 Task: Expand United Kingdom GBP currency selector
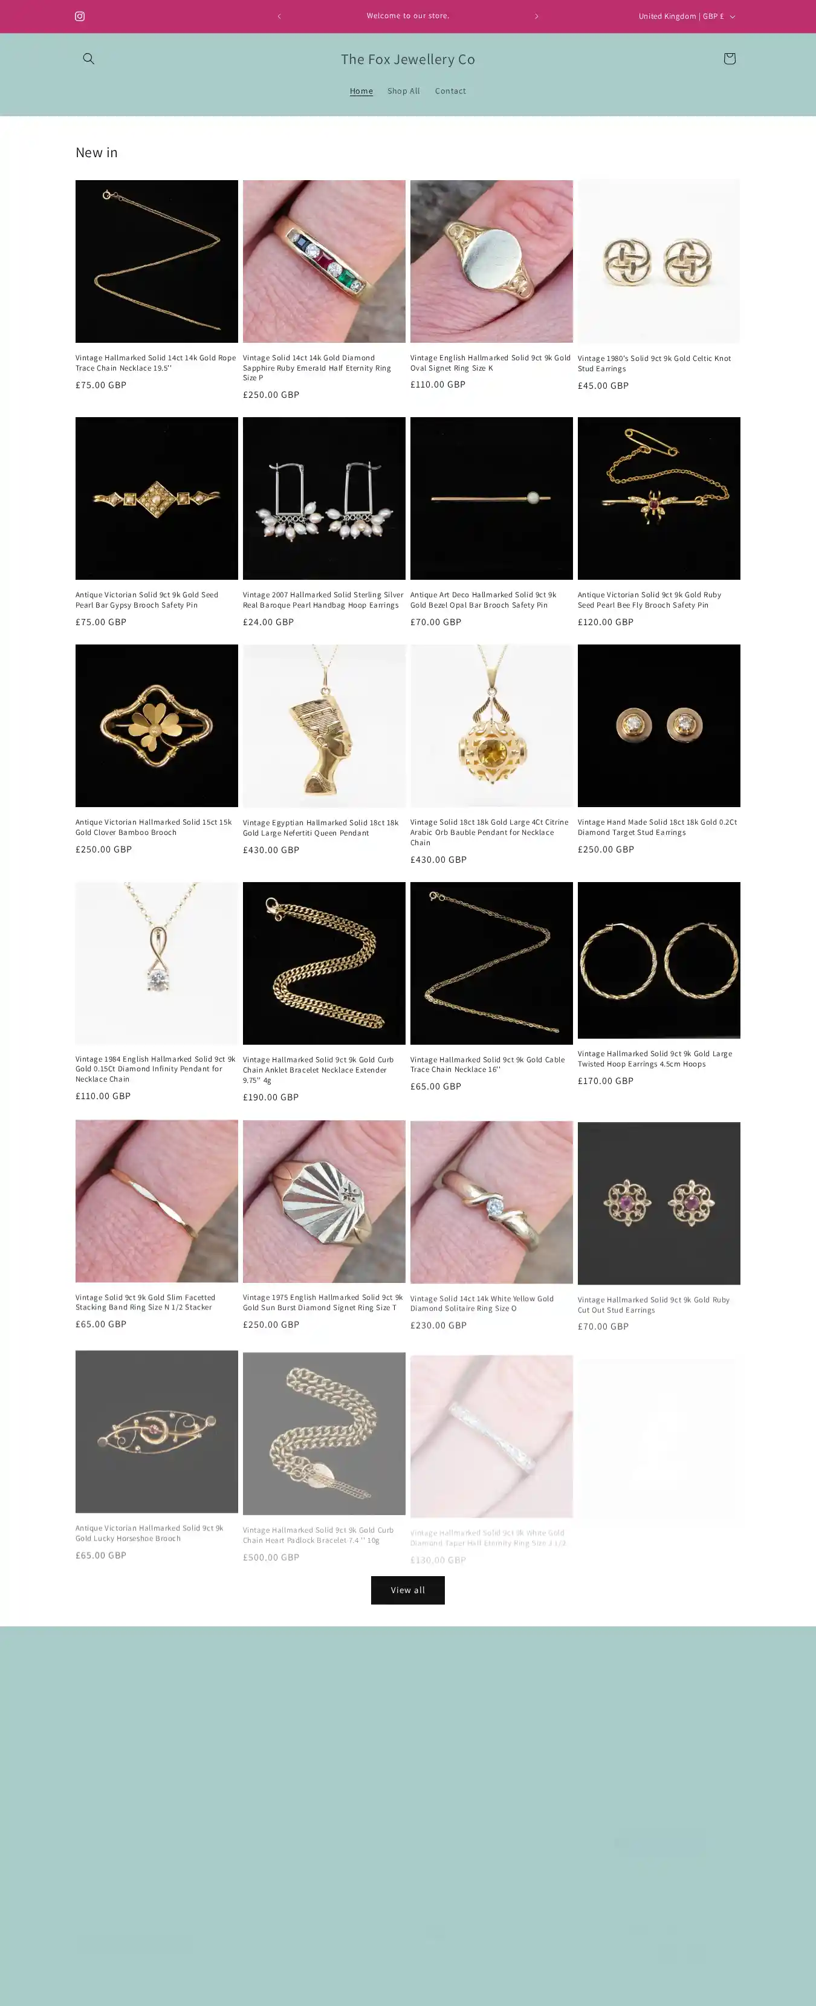(686, 16)
